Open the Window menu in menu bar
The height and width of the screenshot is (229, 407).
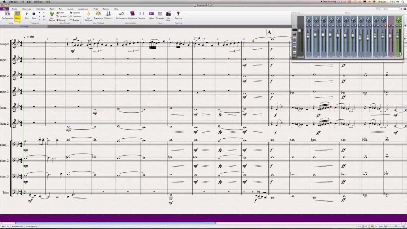pyautogui.click(x=38, y=2)
